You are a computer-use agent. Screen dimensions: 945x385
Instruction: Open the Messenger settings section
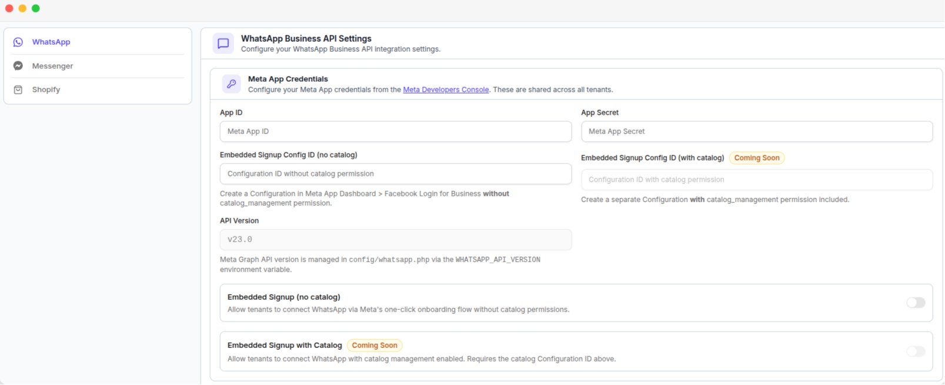98,66
